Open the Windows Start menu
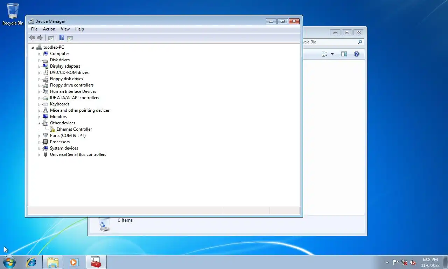 [9, 262]
